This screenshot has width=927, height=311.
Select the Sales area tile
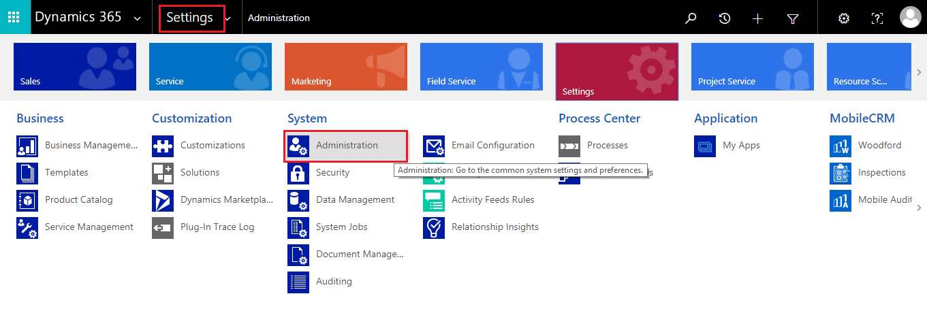[75, 67]
